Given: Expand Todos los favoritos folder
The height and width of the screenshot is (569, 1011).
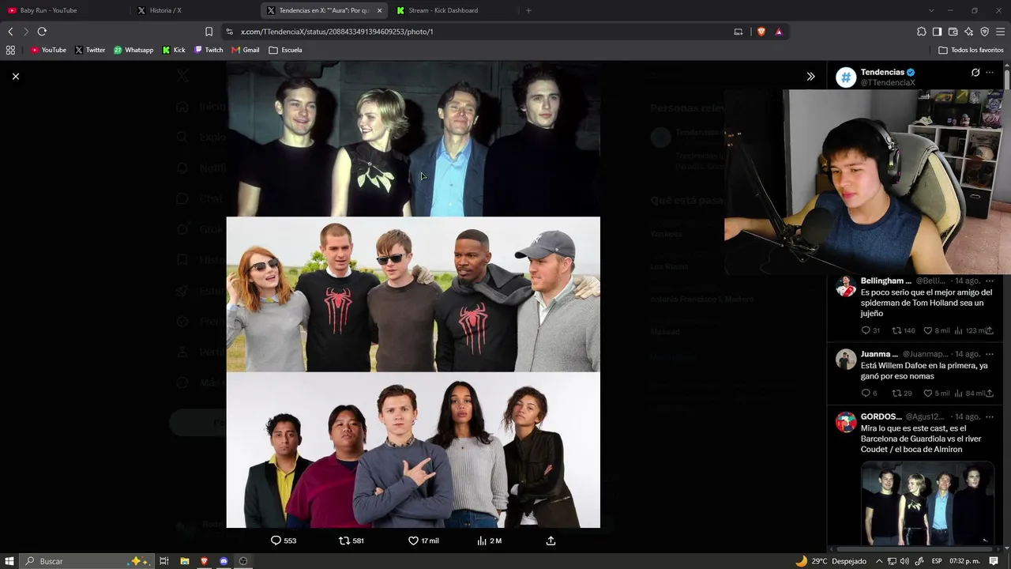Looking at the screenshot, I should 971,50.
